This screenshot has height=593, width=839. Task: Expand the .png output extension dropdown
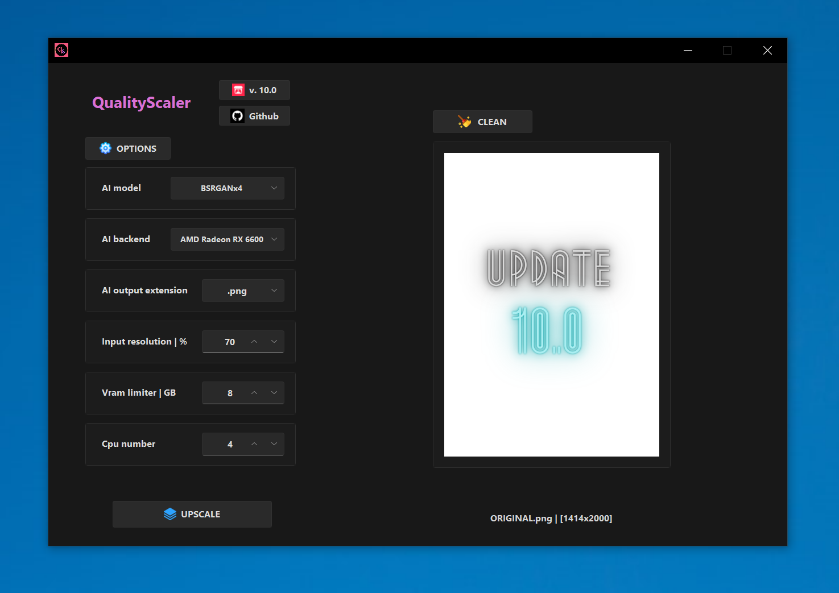coord(243,290)
